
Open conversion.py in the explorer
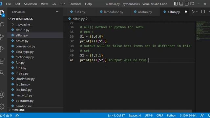(25, 46)
